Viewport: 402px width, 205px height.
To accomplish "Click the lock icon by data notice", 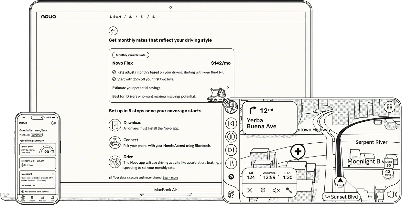I will 111,178.
